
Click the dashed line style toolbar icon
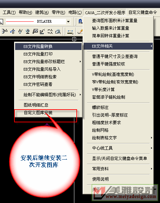click(70, 32)
